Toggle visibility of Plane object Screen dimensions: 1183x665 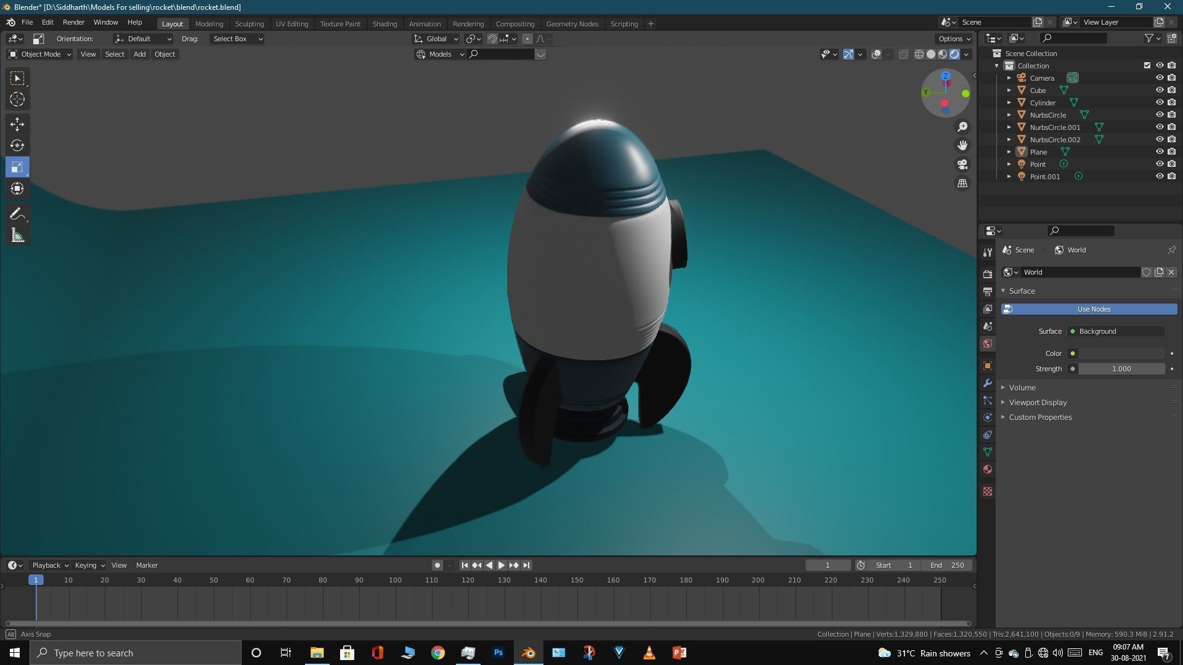[1159, 151]
